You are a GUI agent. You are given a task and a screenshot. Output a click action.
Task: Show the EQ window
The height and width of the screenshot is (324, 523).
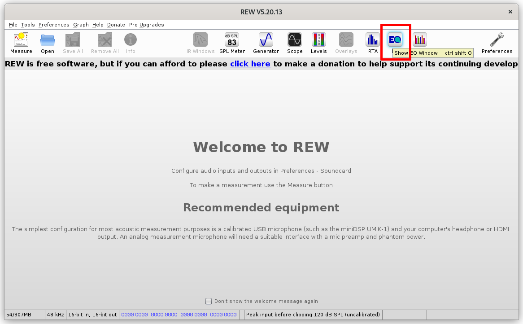(395, 39)
